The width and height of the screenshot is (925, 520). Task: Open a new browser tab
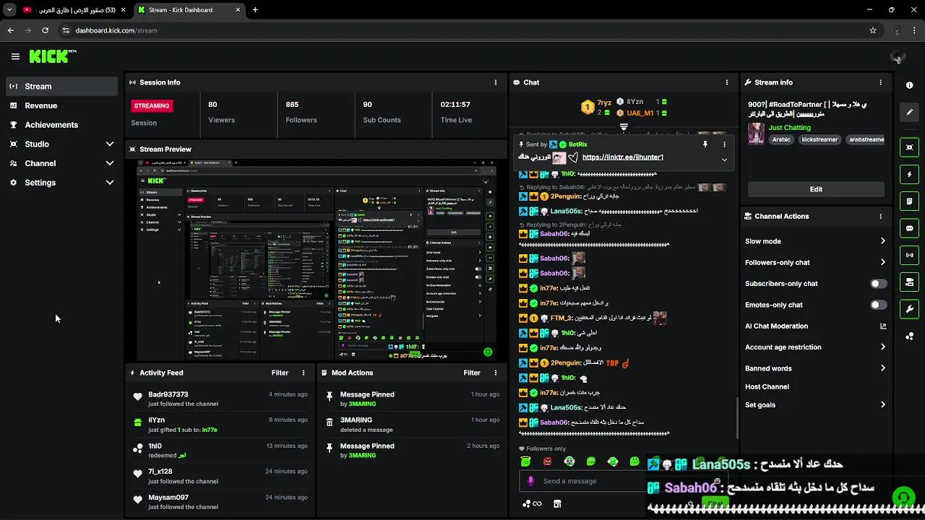(255, 10)
